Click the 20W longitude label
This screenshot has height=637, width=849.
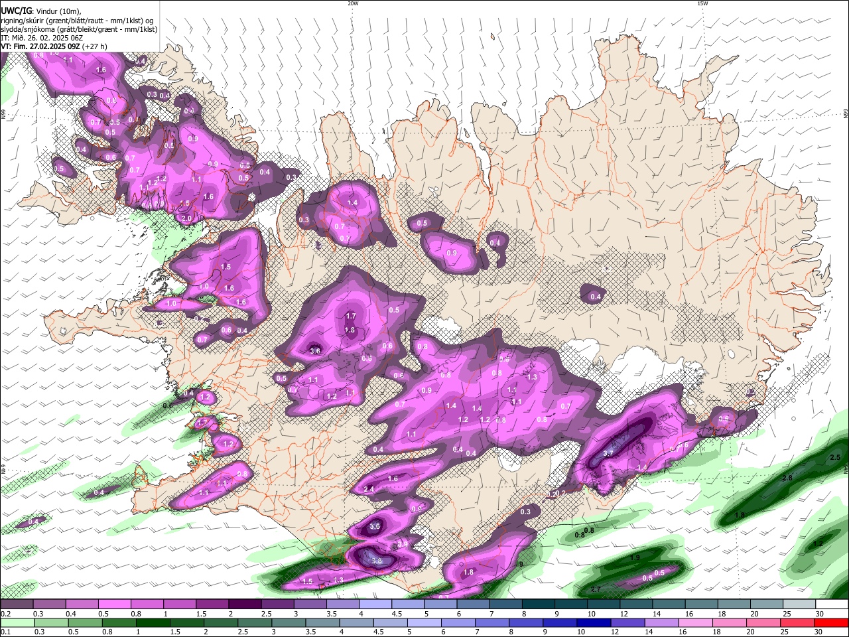point(353,3)
